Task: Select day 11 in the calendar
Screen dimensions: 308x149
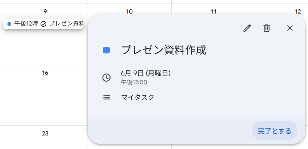Action: pyautogui.click(x=214, y=12)
